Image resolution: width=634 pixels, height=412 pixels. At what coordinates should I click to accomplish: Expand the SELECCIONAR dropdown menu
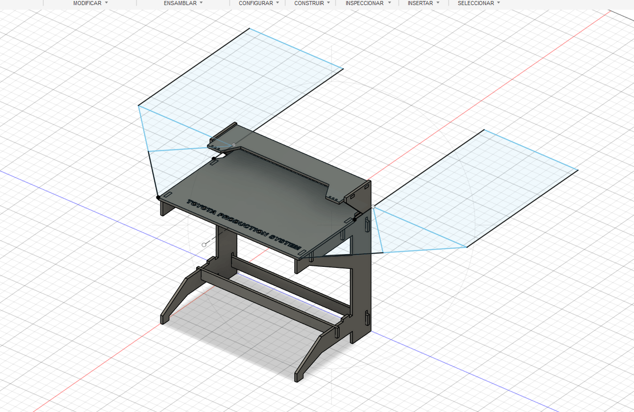[479, 3]
